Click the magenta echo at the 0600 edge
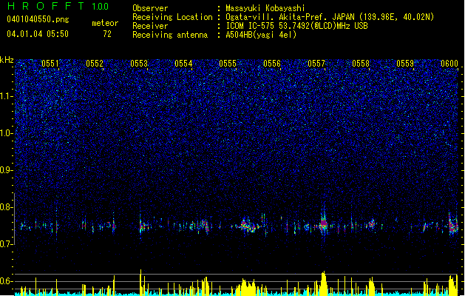The height and width of the screenshot is (296, 465). (x=453, y=226)
